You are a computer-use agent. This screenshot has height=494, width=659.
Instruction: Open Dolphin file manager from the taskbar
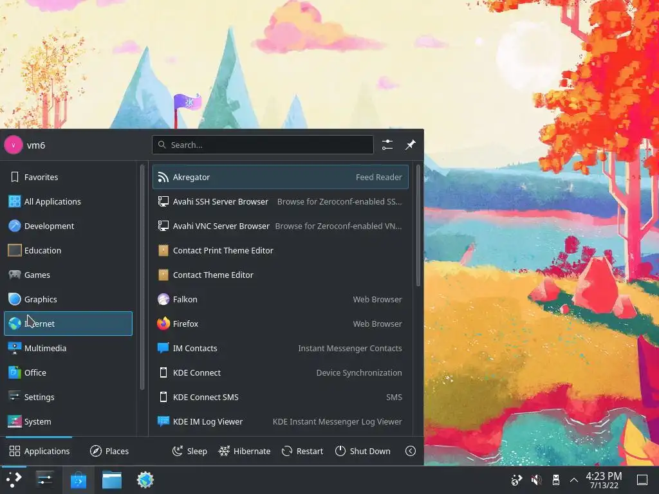(112, 480)
